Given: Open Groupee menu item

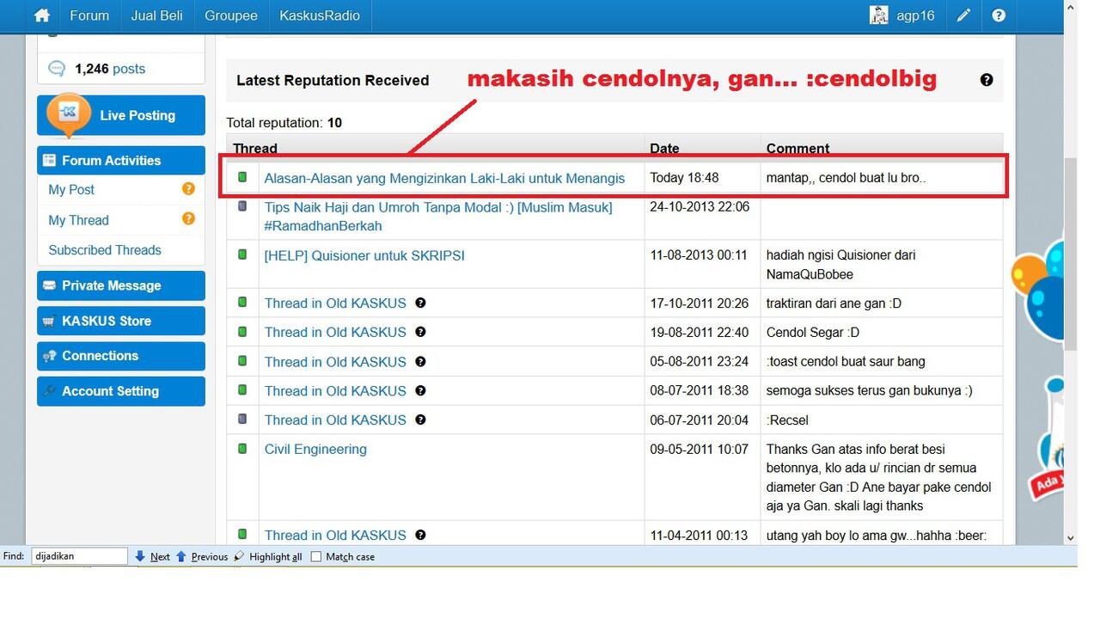Looking at the screenshot, I should 230,15.
